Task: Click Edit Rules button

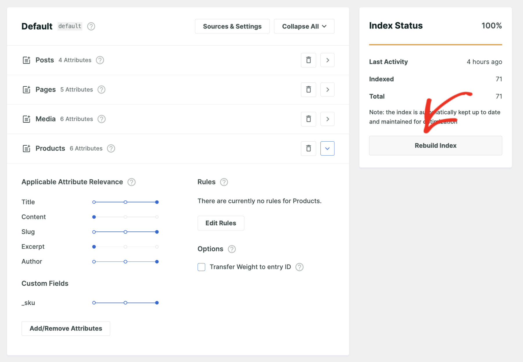Action: pos(221,223)
